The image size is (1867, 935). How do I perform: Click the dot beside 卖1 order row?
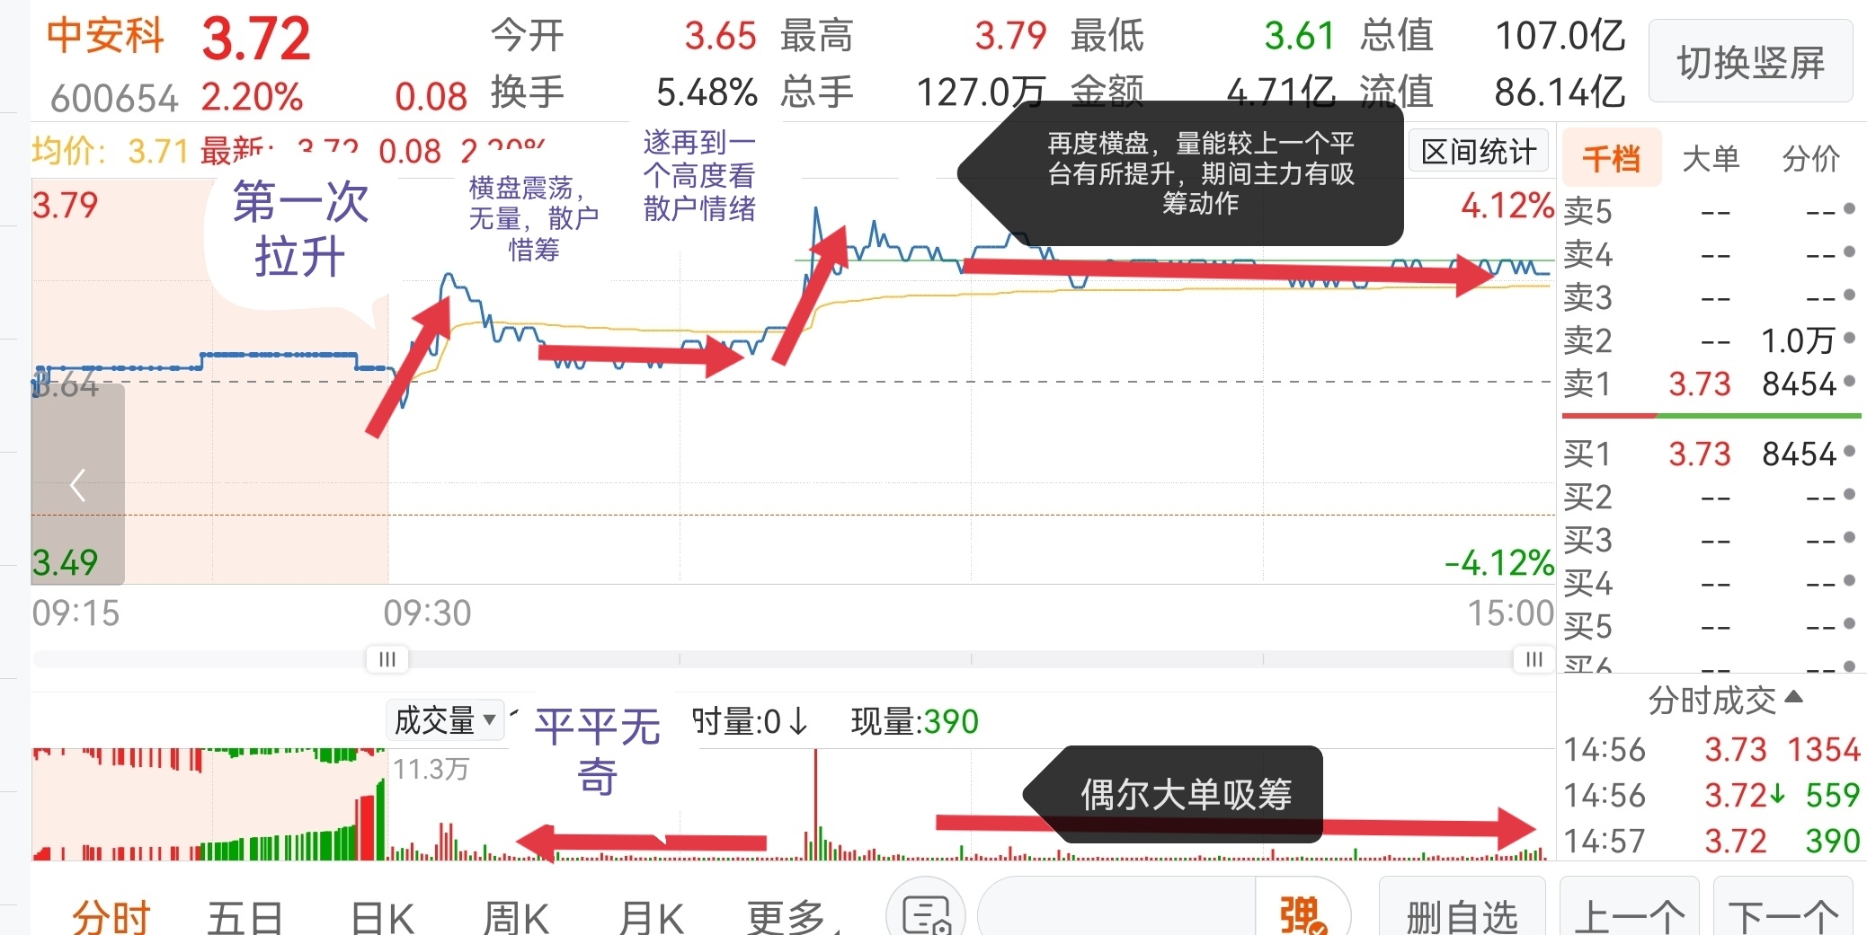pyautogui.click(x=1849, y=382)
